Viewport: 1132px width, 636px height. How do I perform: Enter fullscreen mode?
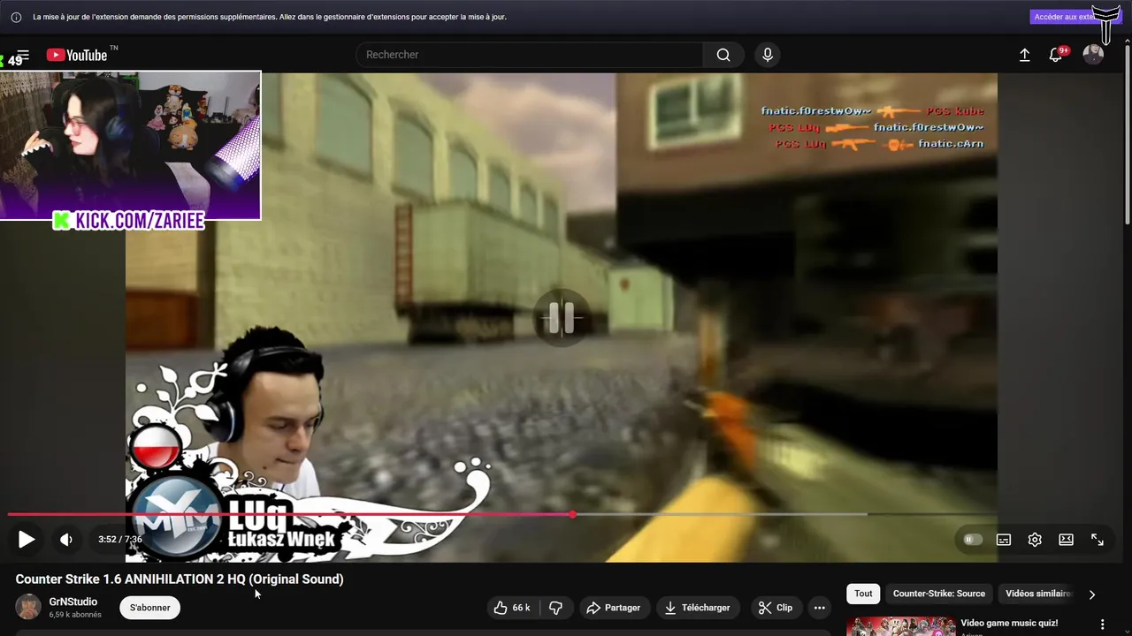click(1098, 539)
